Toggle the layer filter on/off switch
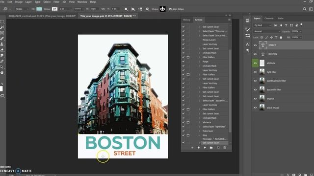Screen dimensions: 314x176 [301, 24]
